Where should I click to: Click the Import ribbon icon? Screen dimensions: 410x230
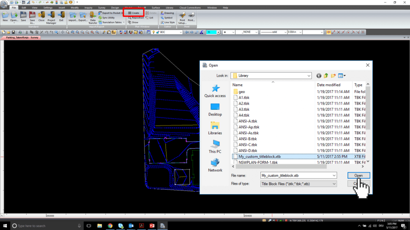pos(73,17)
